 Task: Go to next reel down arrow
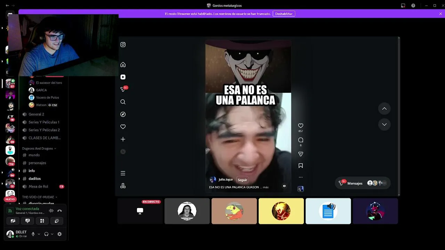(385, 124)
